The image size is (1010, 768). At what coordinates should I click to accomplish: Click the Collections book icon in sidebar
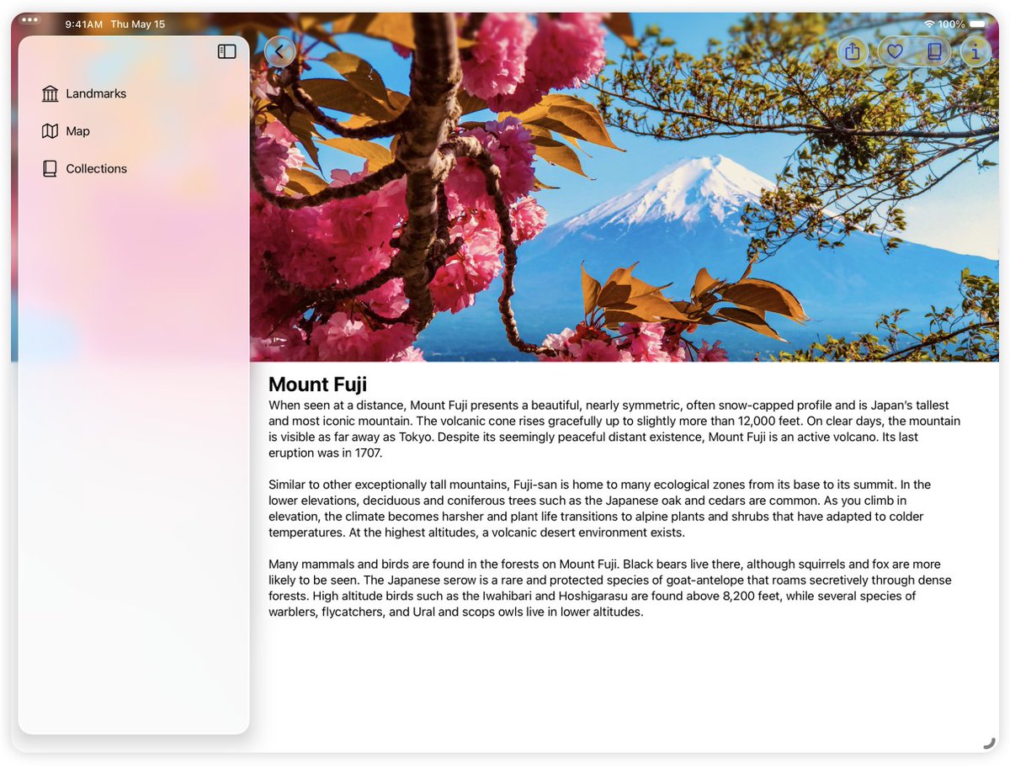click(x=50, y=169)
